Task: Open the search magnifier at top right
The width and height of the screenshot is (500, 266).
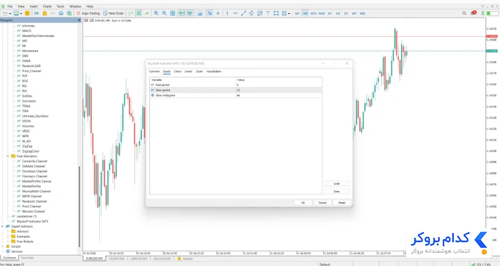Action: click(x=464, y=13)
